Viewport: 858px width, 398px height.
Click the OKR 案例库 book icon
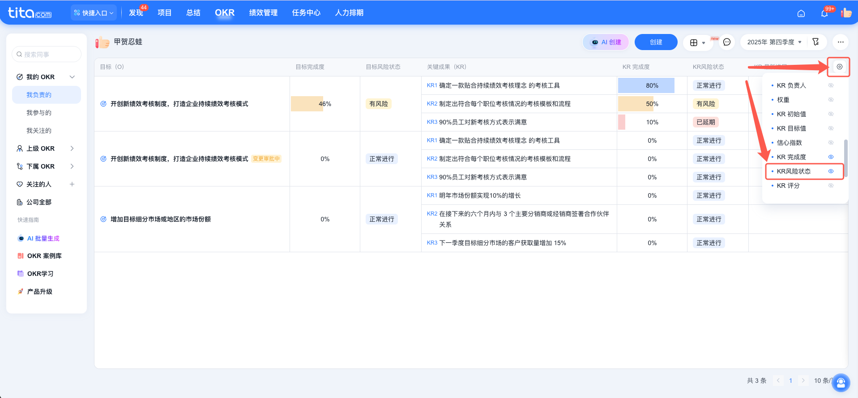(21, 256)
